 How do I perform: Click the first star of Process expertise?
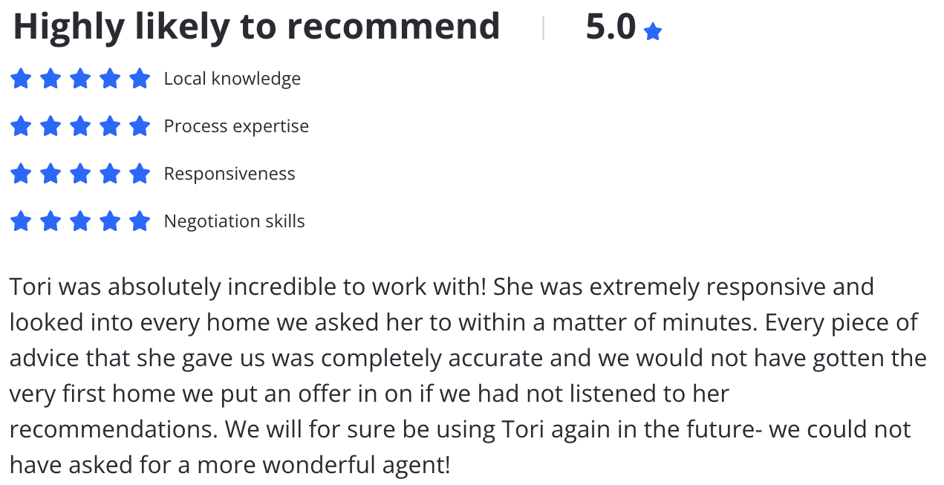[21, 126]
